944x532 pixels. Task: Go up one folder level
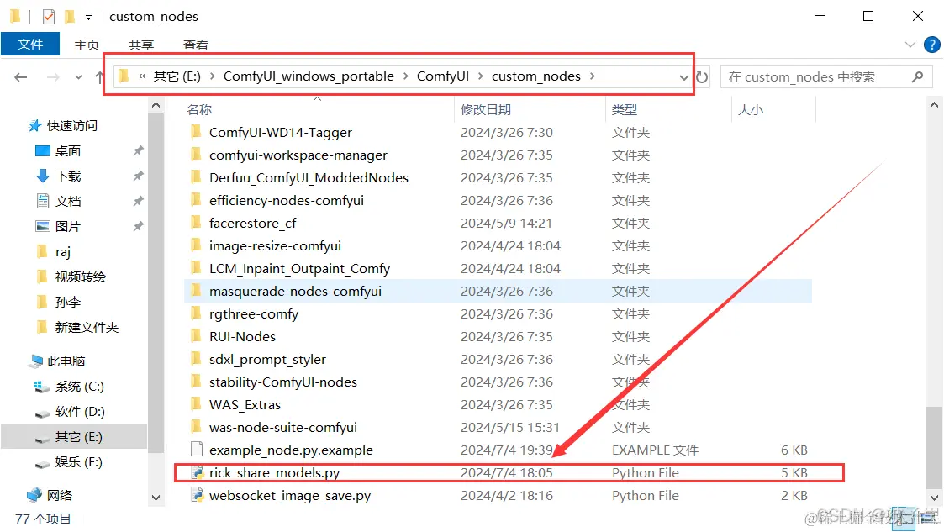coord(99,77)
